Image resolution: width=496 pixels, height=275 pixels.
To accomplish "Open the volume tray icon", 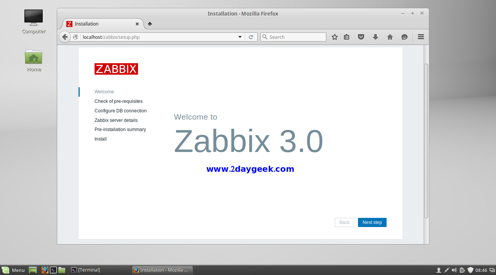I will pos(454,270).
